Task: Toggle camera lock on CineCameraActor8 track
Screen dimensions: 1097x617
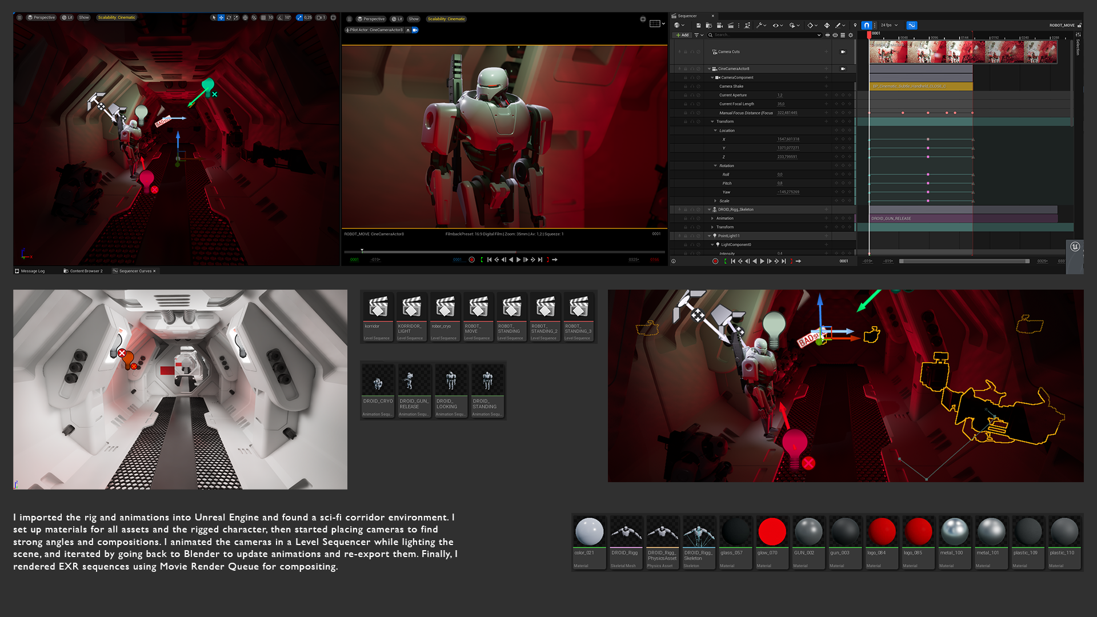Action: [843, 69]
